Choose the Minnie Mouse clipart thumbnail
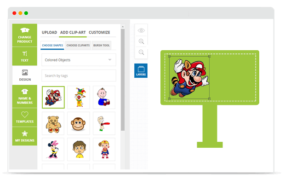 [53, 150]
